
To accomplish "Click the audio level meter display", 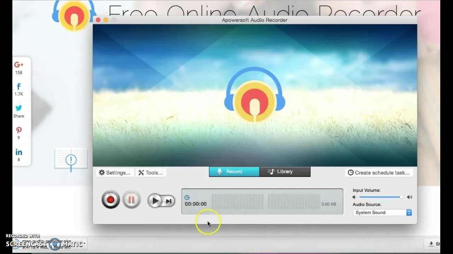I will (266, 201).
